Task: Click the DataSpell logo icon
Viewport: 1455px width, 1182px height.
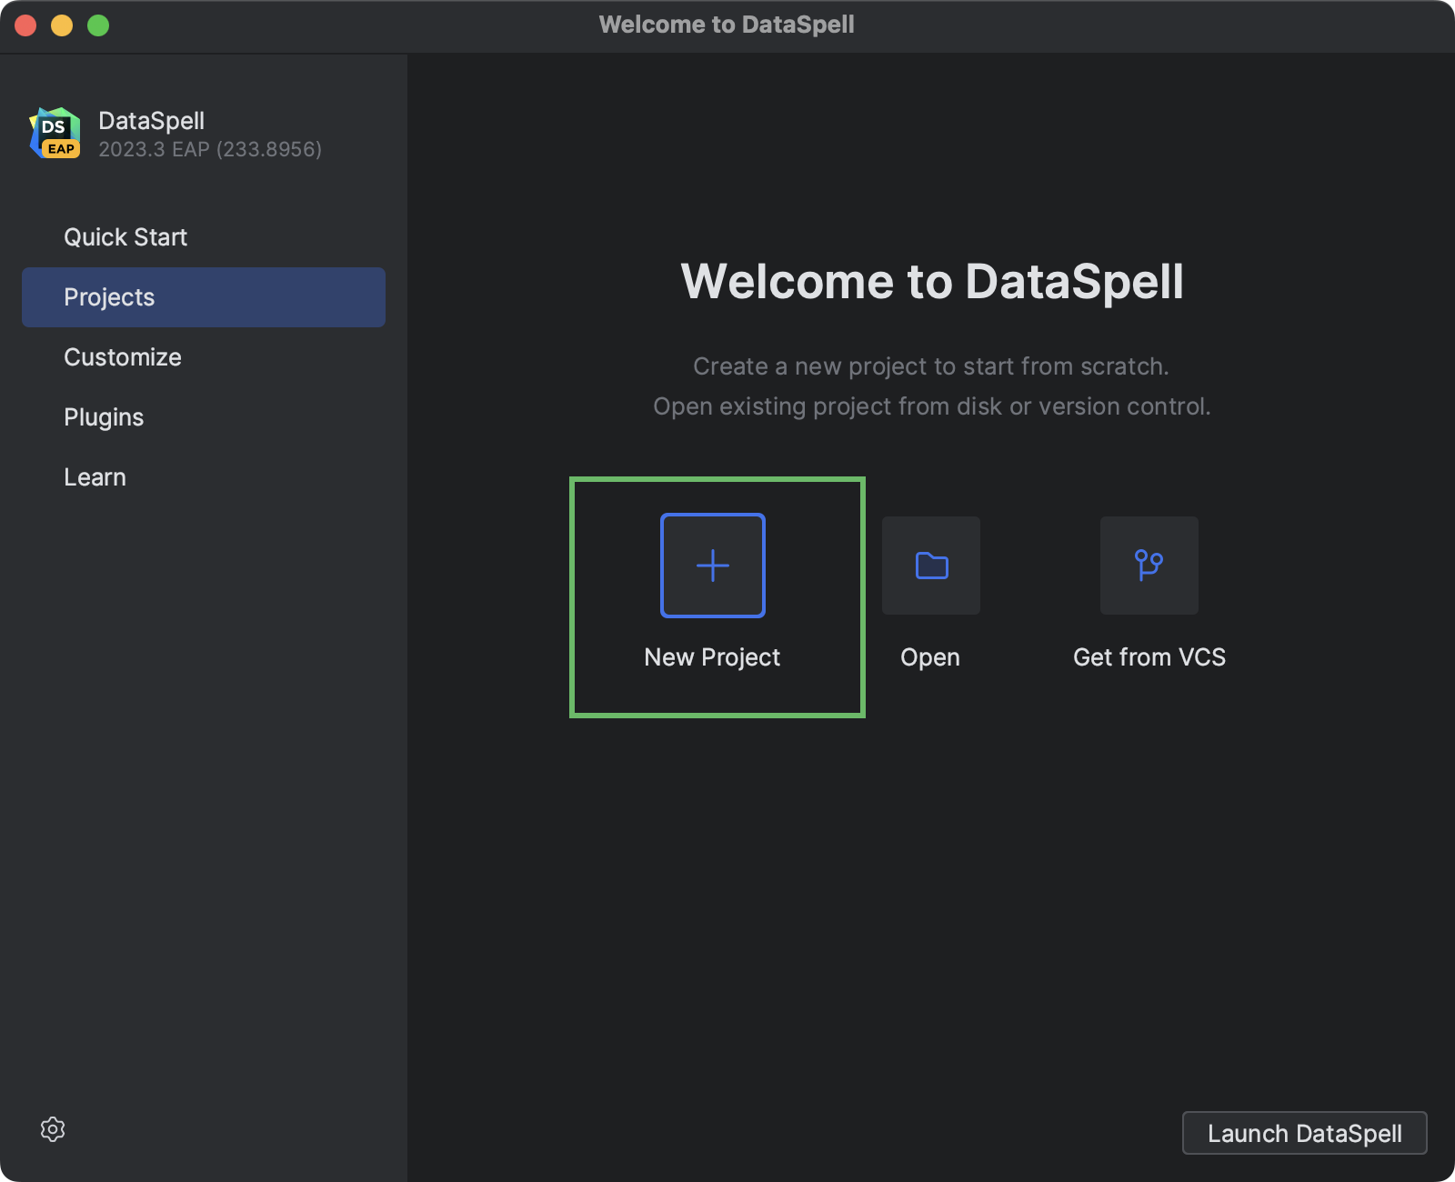Action: click(x=53, y=132)
